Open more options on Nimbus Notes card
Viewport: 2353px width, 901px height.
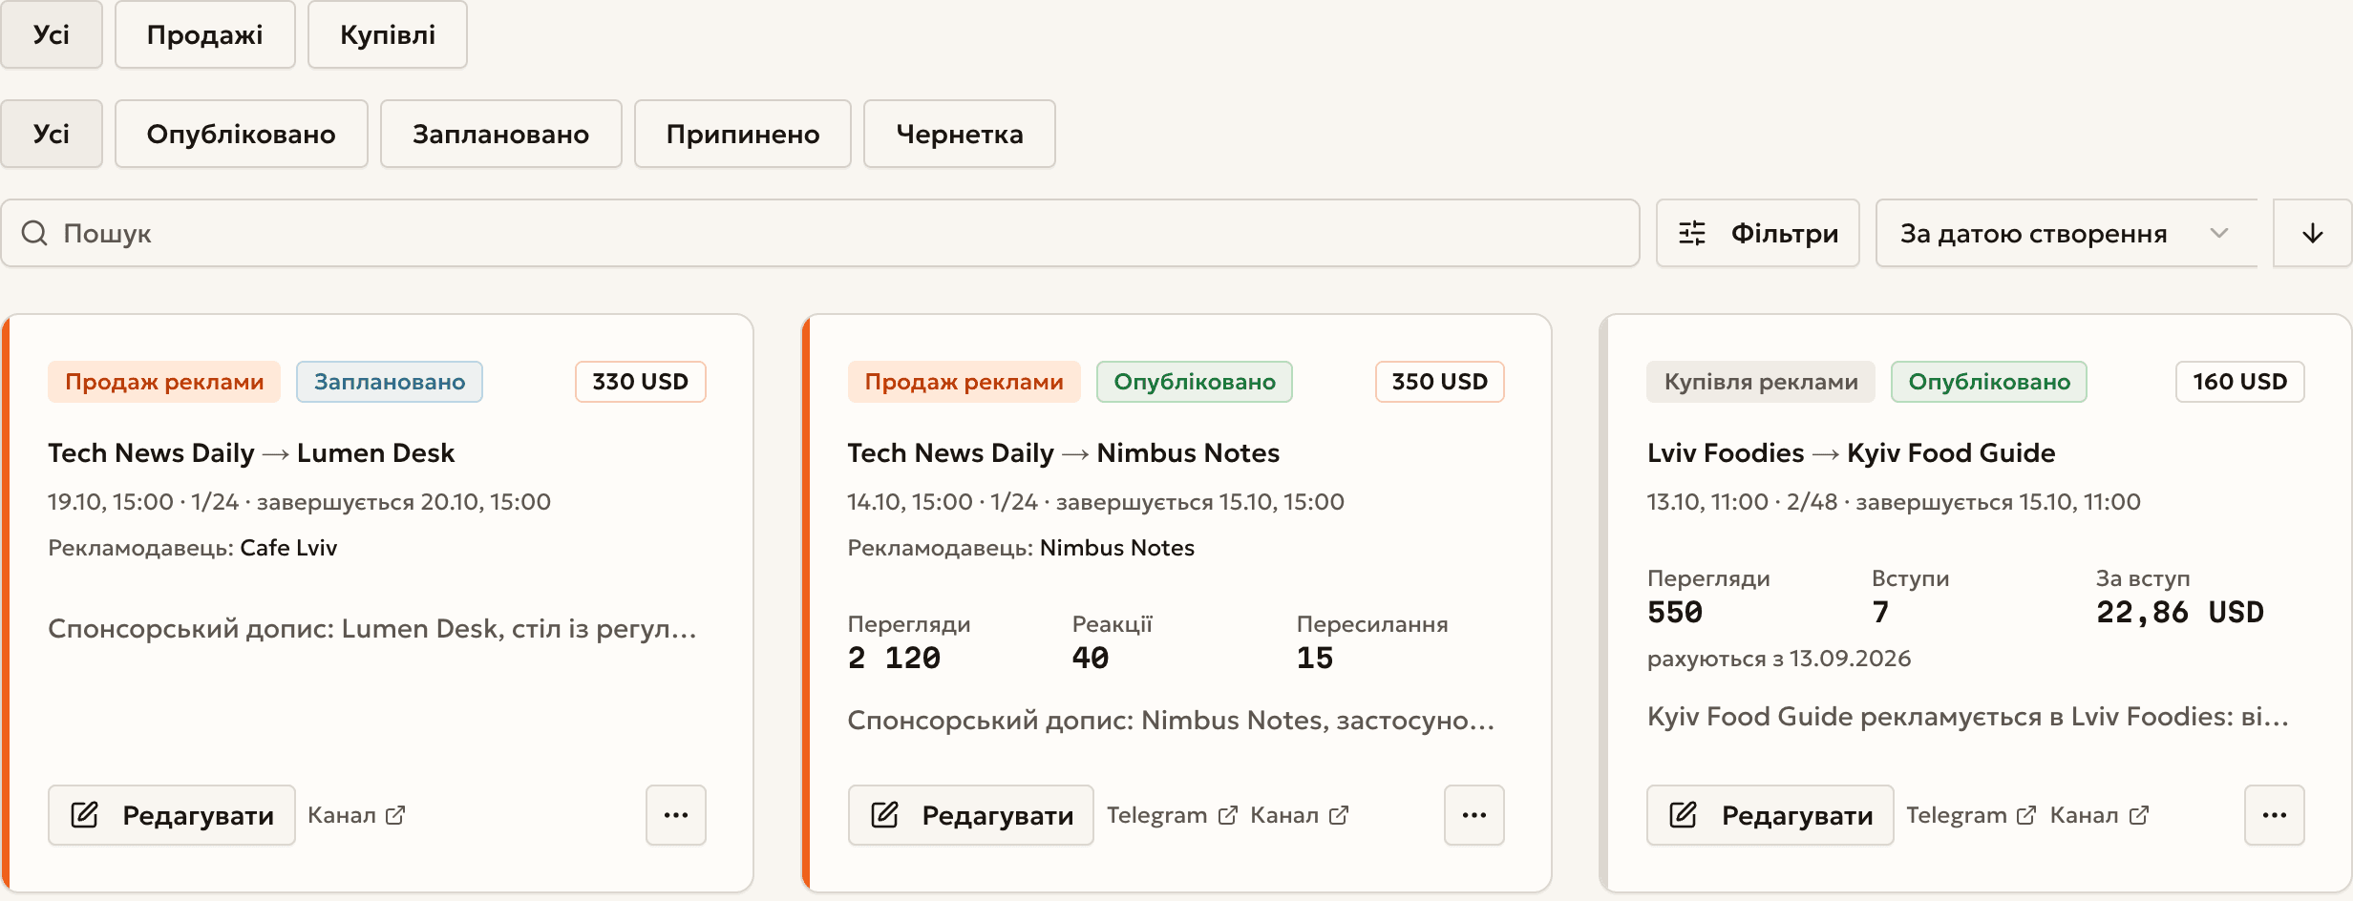click(x=1474, y=815)
